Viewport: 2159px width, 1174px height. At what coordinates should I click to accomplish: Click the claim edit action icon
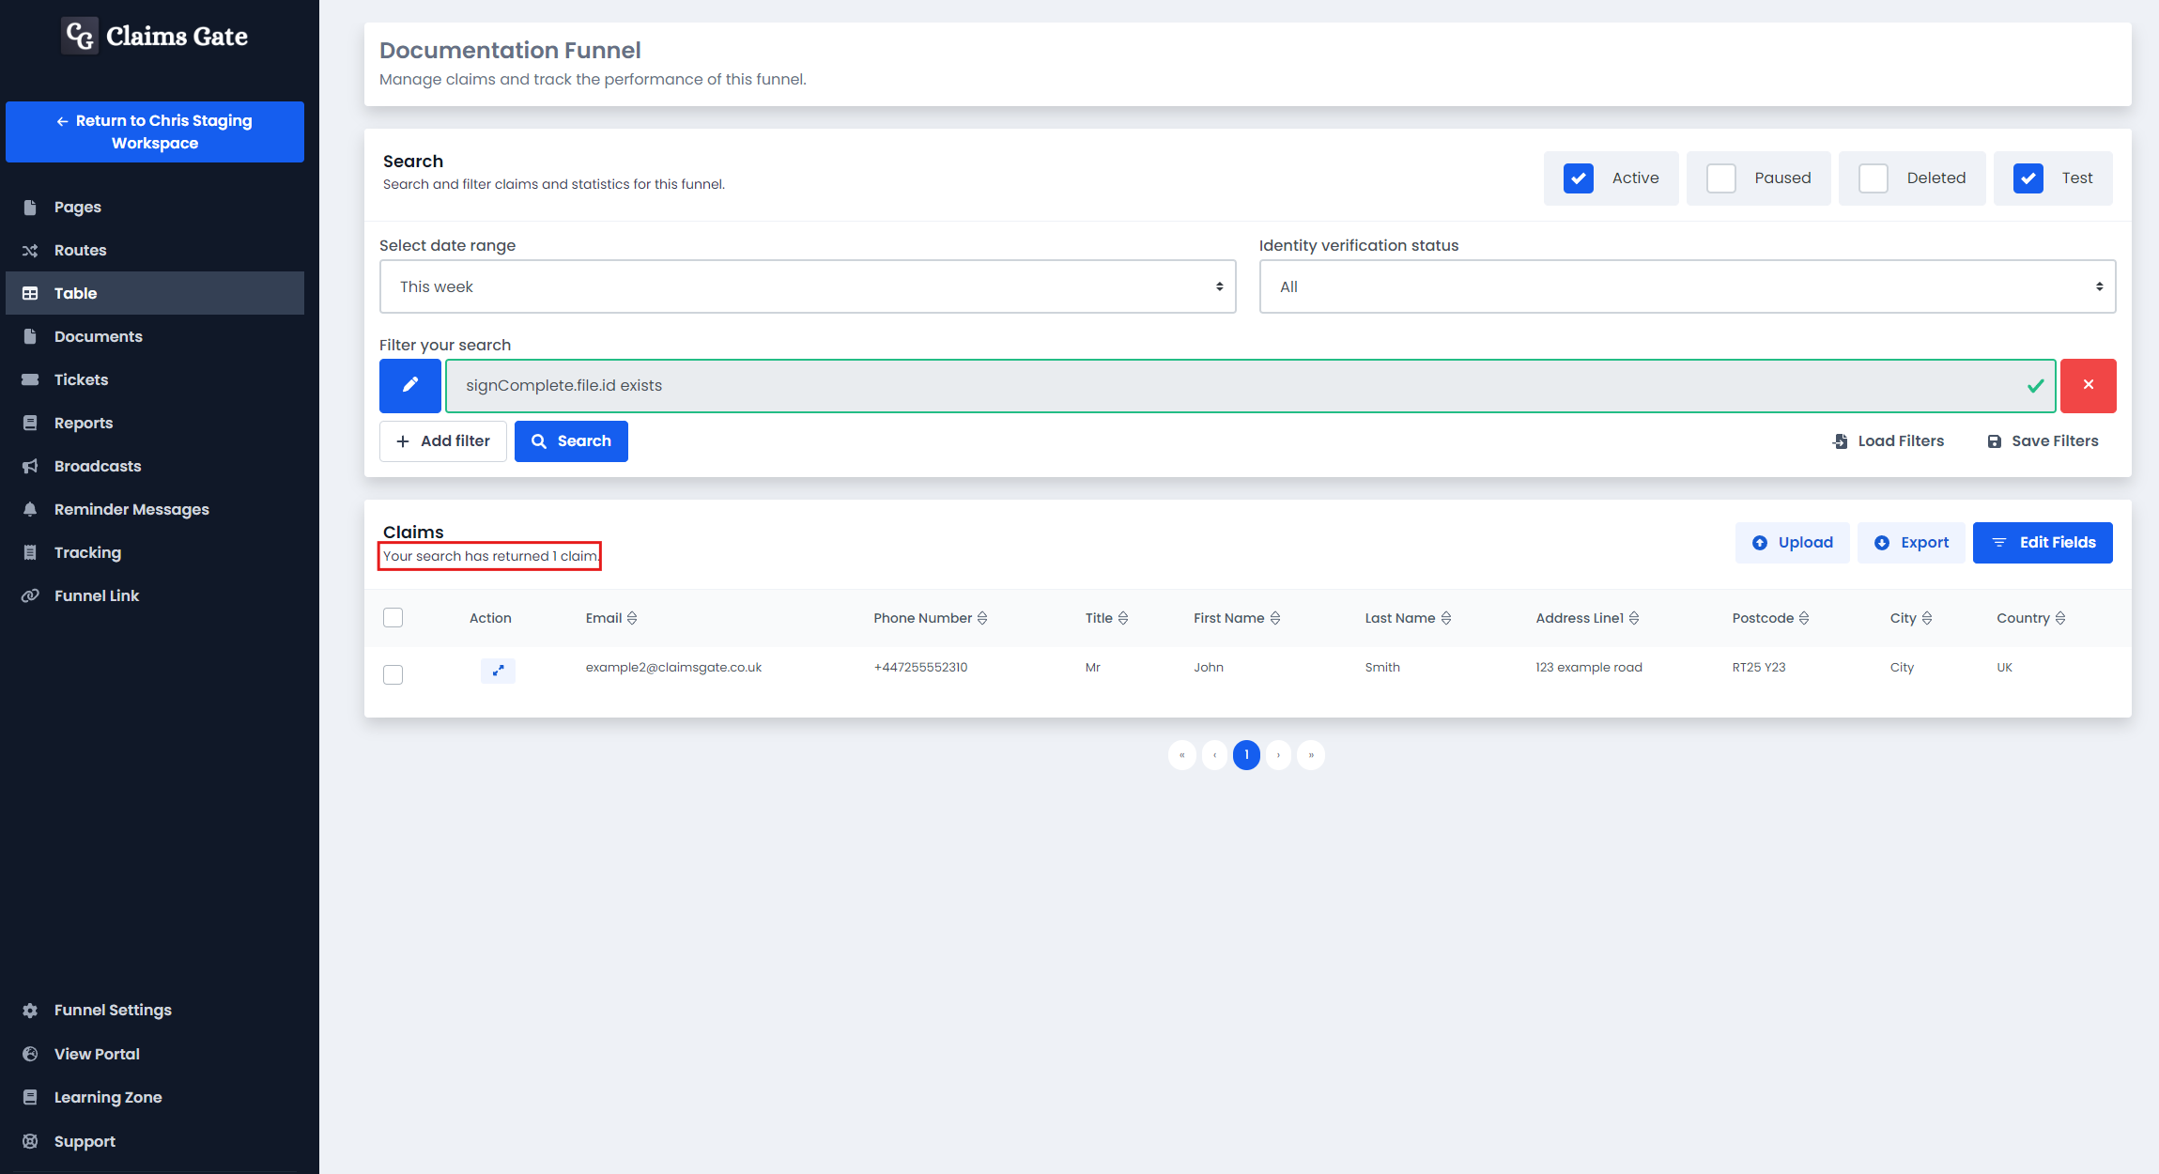tap(499, 668)
